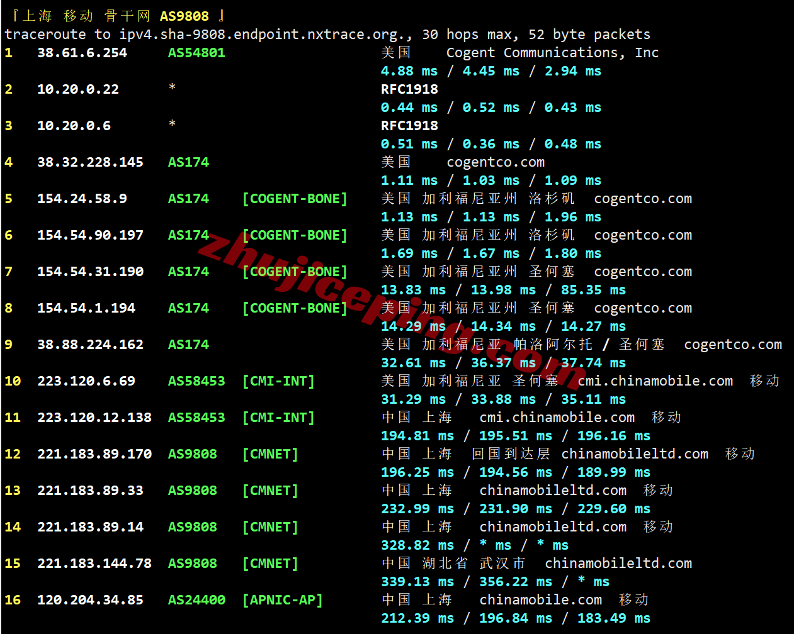
Task: Click the 1.69 ms latency value
Action: 409,253
